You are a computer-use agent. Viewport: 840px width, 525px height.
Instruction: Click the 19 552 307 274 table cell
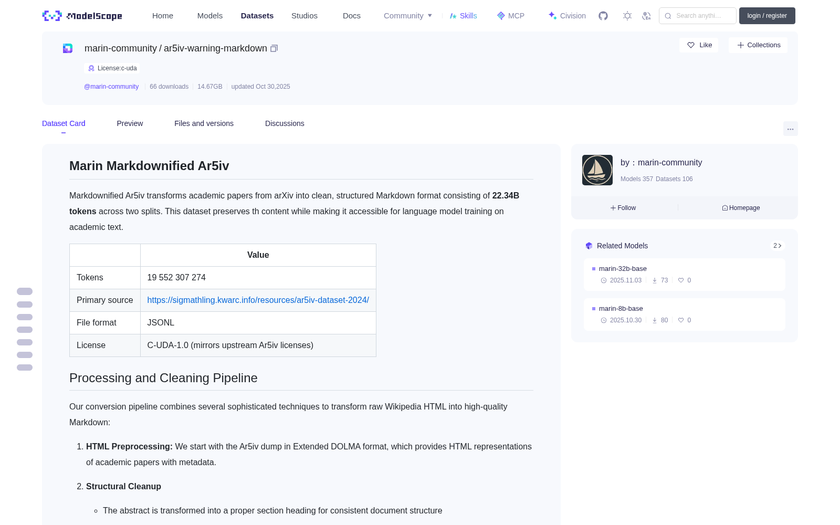coord(258,278)
